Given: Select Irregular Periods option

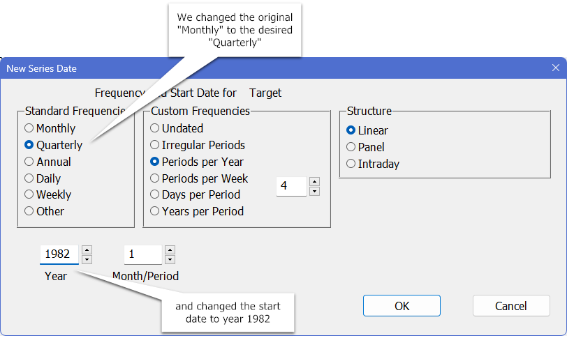Looking at the screenshot, I should (x=155, y=145).
